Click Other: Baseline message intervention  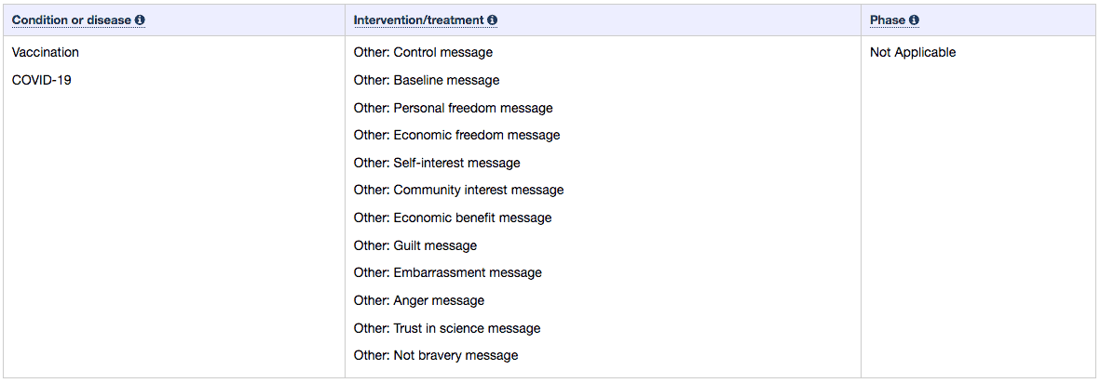pos(427,80)
